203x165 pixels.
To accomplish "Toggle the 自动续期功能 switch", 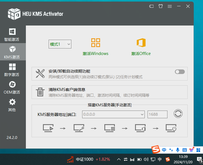I will click(180, 72).
